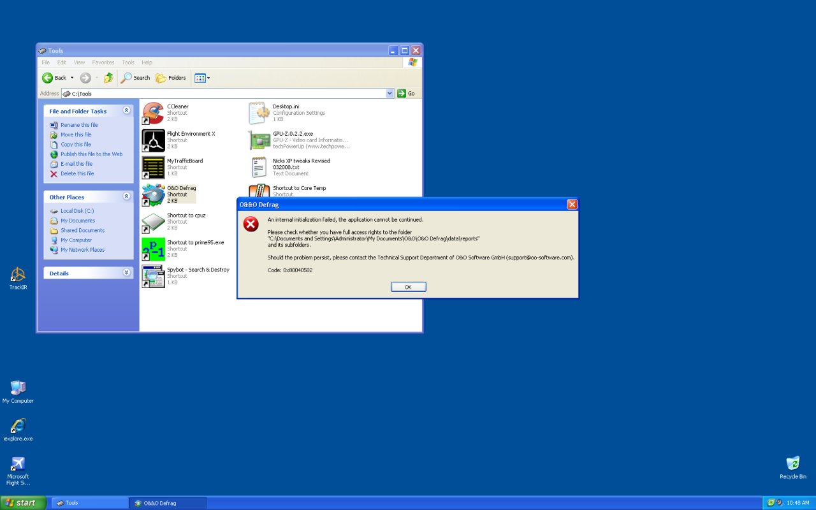Open the Tools menu in menu bar
Screen dimensions: 816x510
128,62
